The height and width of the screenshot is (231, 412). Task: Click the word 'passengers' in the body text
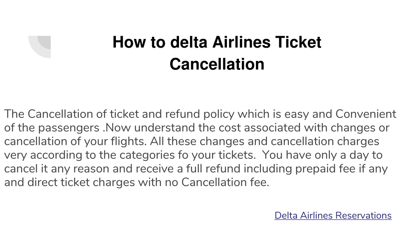(x=69, y=128)
